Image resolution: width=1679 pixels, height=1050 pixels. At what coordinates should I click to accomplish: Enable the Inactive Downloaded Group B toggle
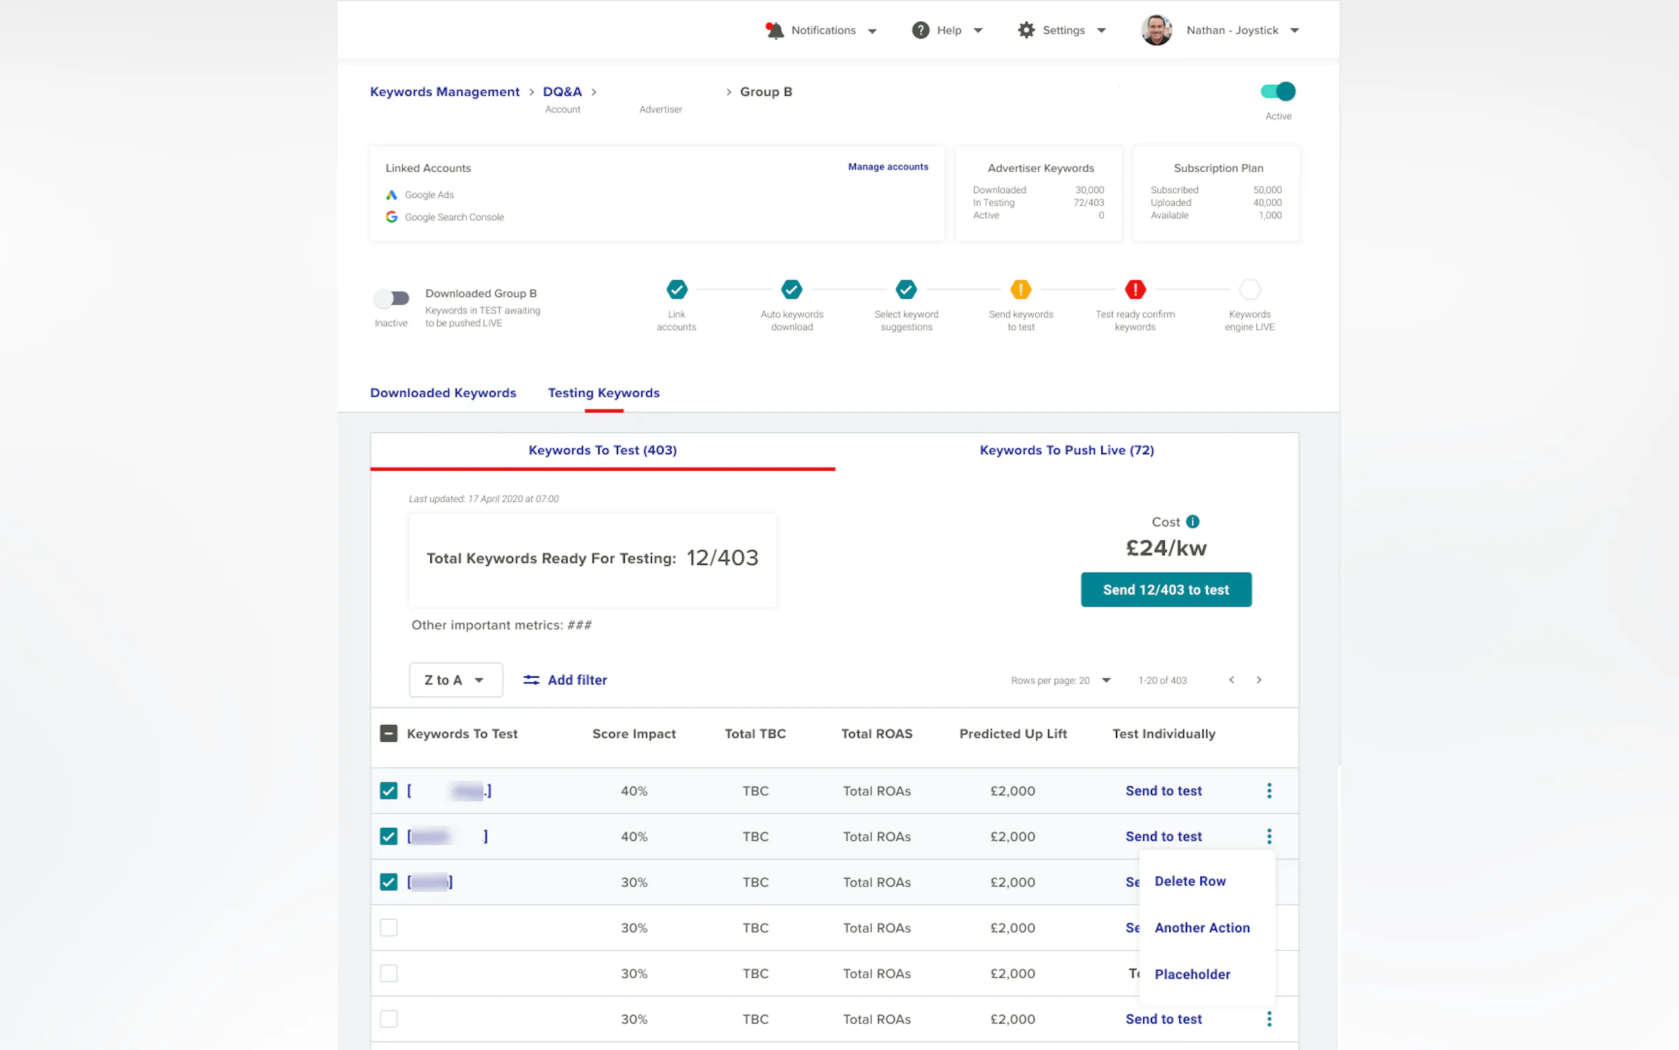click(391, 299)
